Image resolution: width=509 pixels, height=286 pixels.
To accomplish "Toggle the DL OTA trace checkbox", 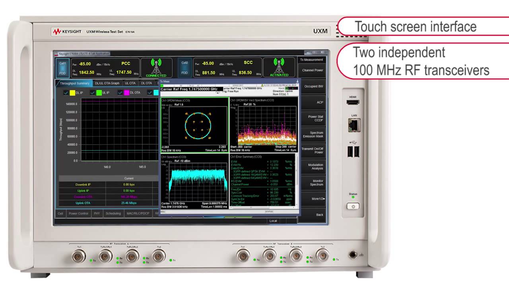I will coord(120,93).
